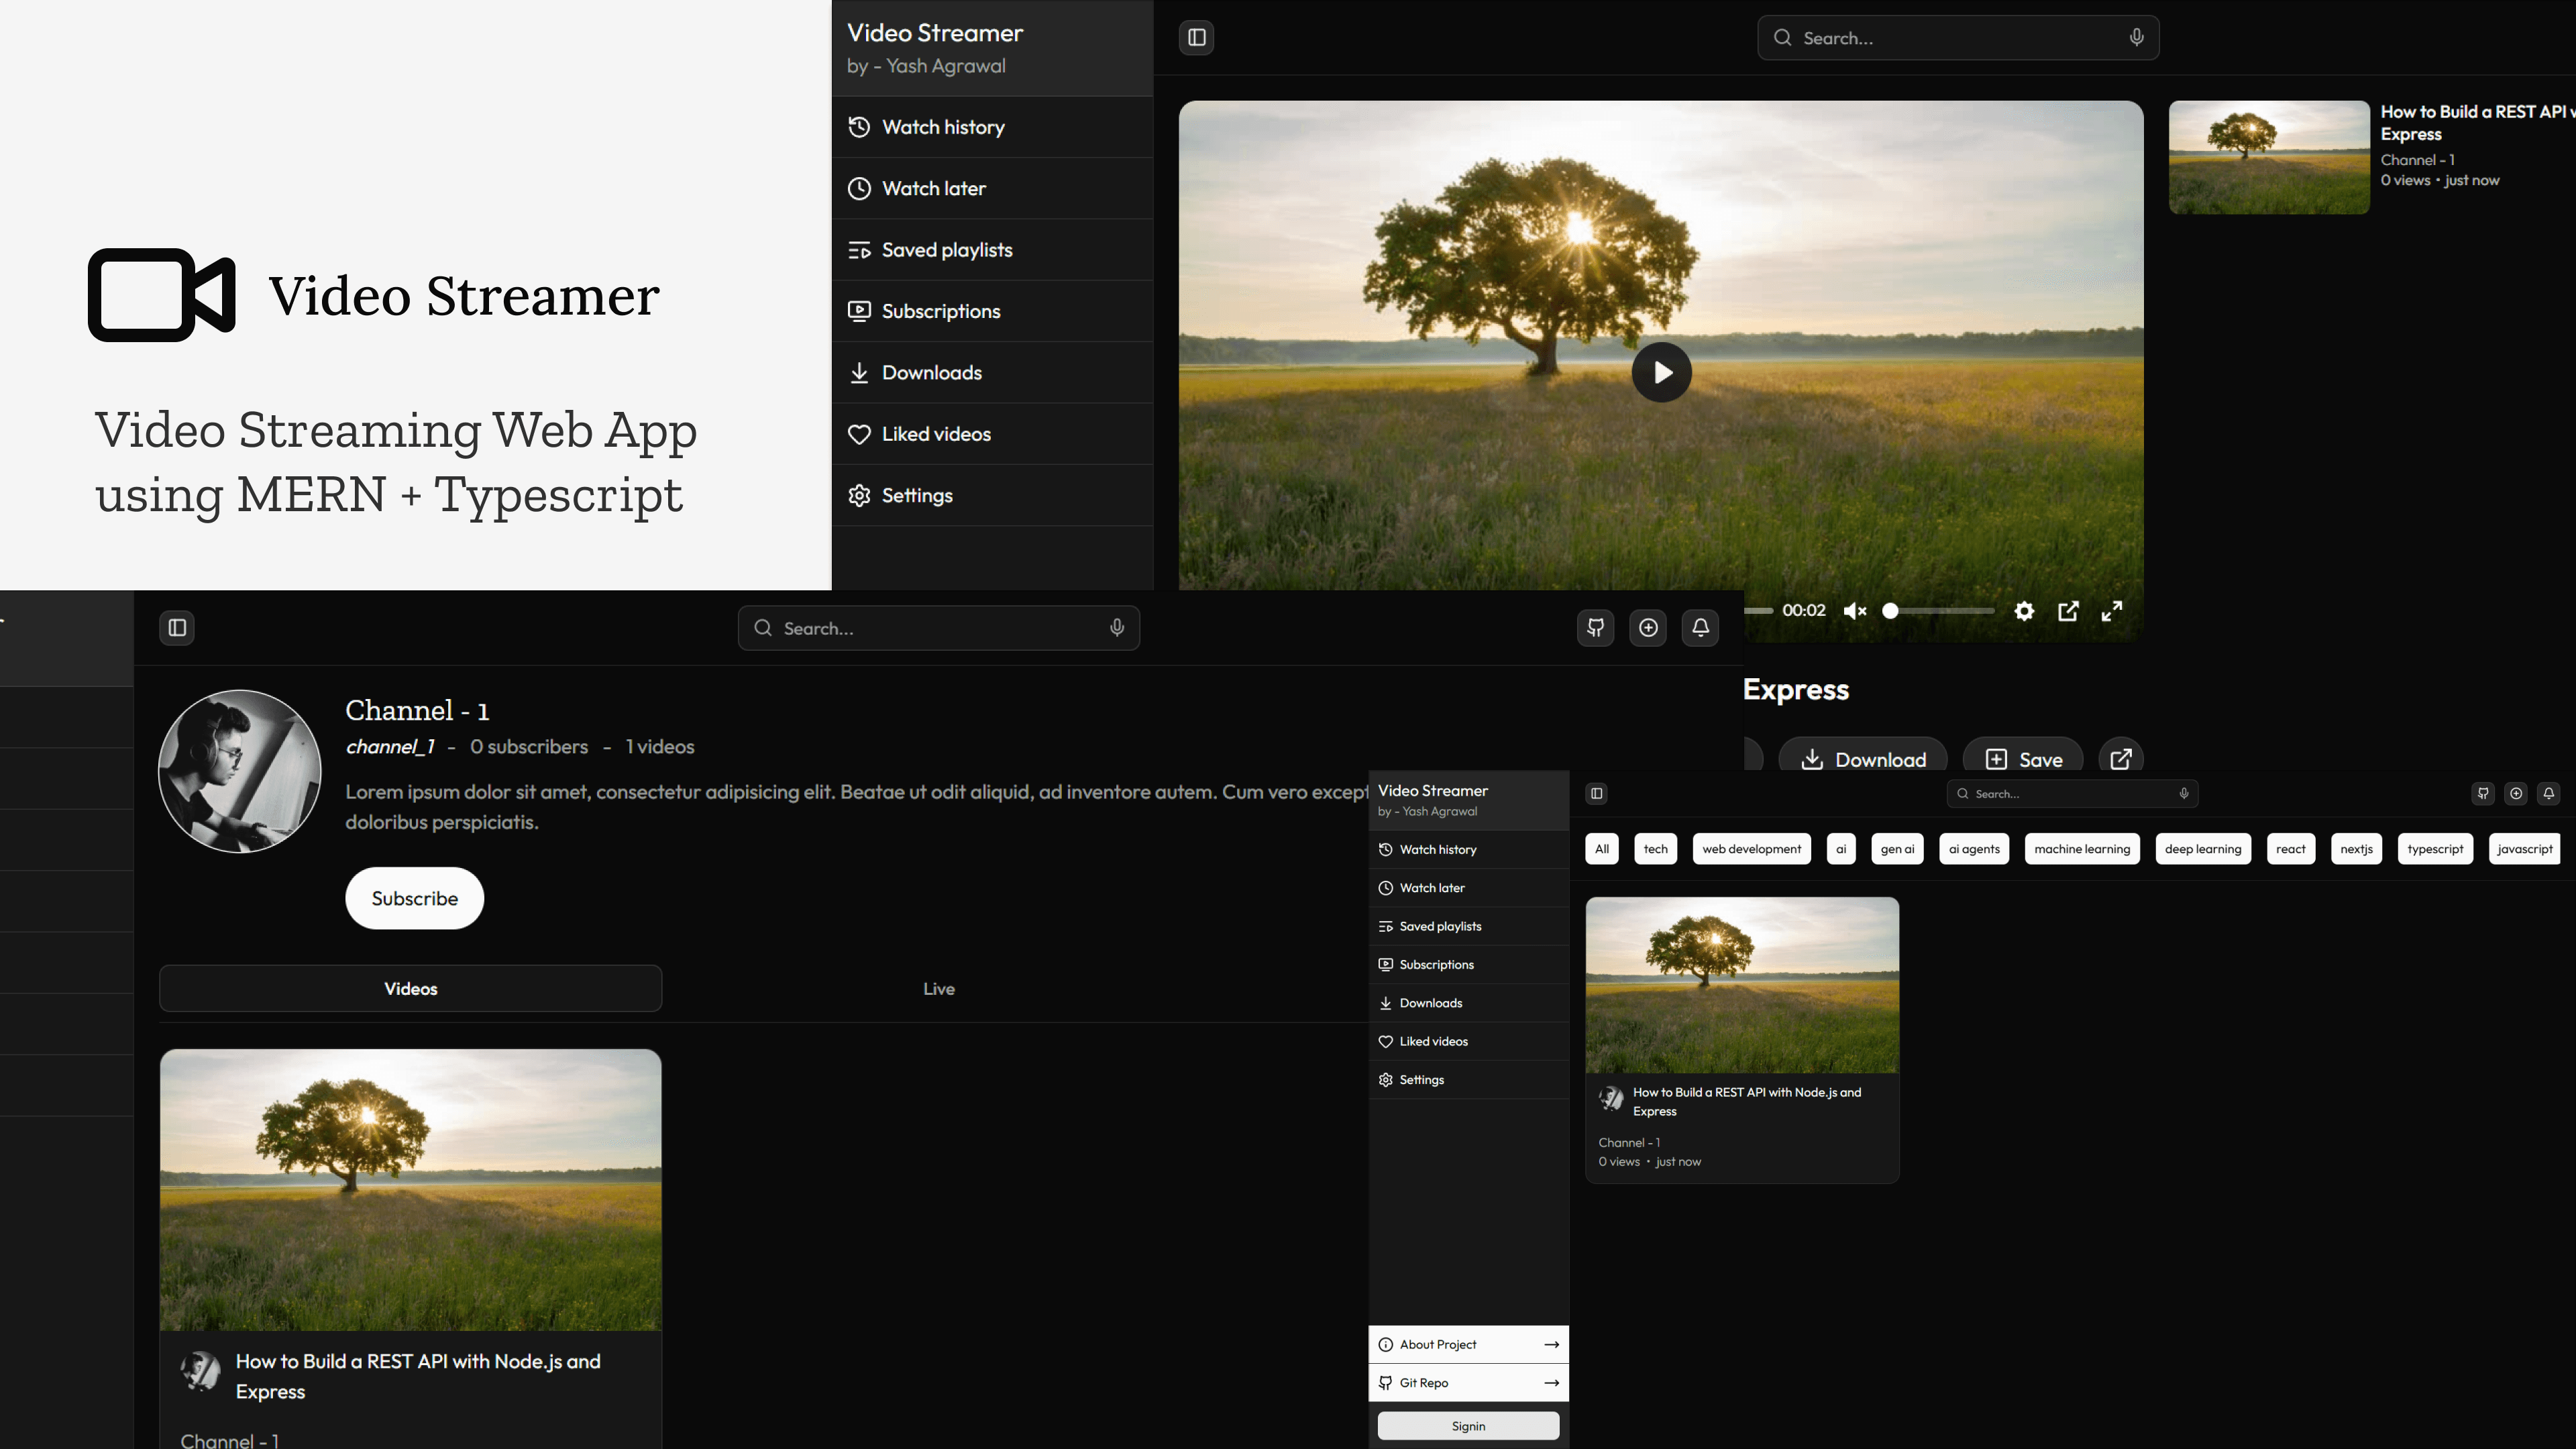Image resolution: width=2576 pixels, height=1449 pixels.
Task: Toggle fullscreen mode in the video player
Action: pyautogui.click(x=2112, y=611)
